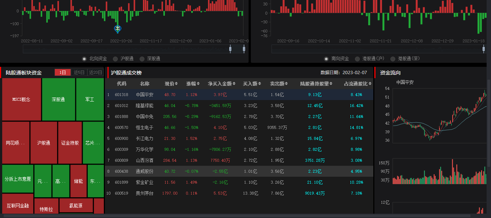Open the 储能 treemap block
Viewport: 491px width, 218px height.
[79, 181]
